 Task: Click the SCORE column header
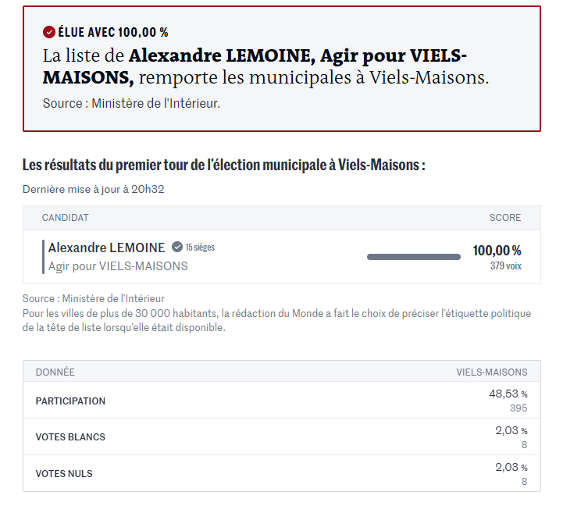point(504,218)
